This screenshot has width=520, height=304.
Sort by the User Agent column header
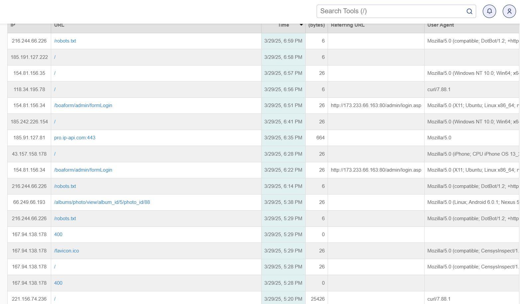pos(440,25)
